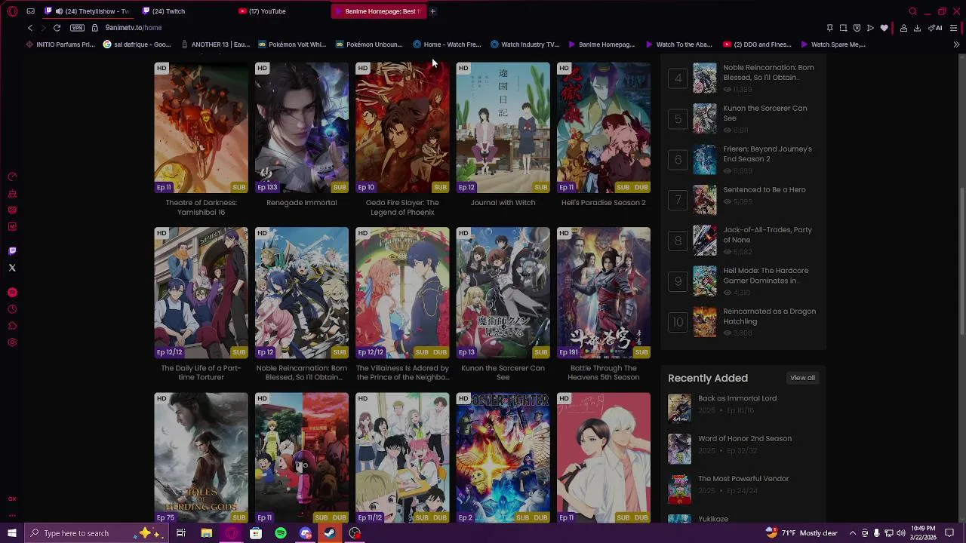Select the 9anime Homepage tab
The width and height of the screenshot is (966, 543).
[x=378, y=11]
